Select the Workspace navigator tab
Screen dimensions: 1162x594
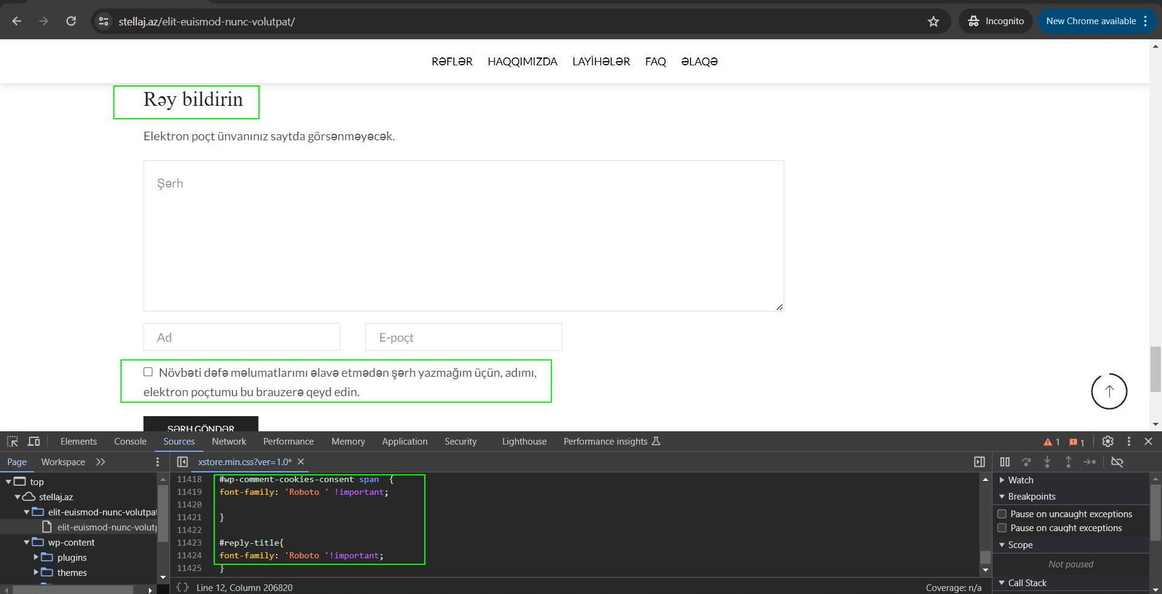click(63, 462)
